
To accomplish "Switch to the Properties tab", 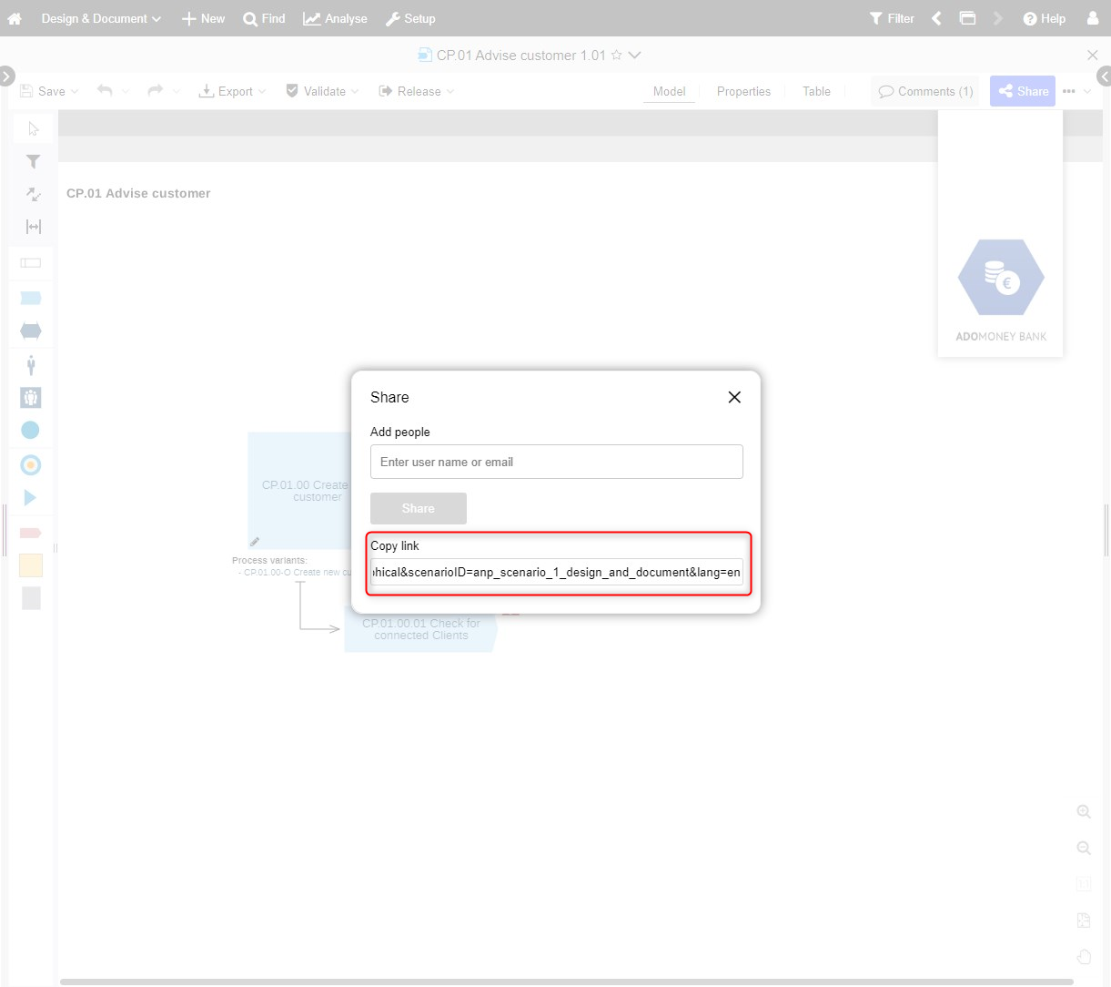I will tap(743, 91).
